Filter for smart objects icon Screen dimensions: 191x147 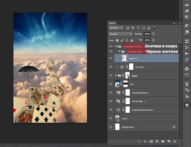149,28
